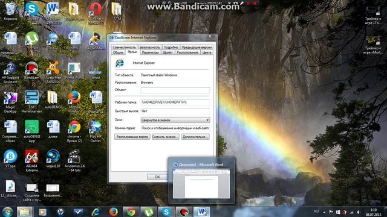Click the Быстрый вызов field
The image size is (387, 217).
coord(175,111)
